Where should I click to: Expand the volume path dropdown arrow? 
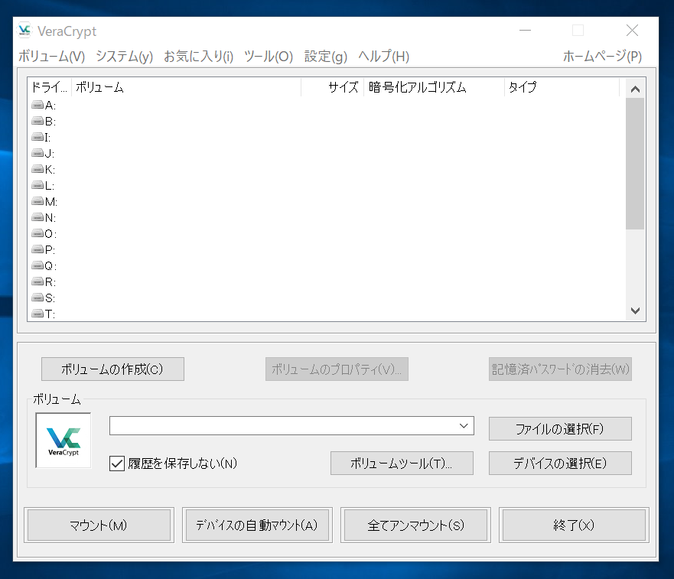pos(464,425)
